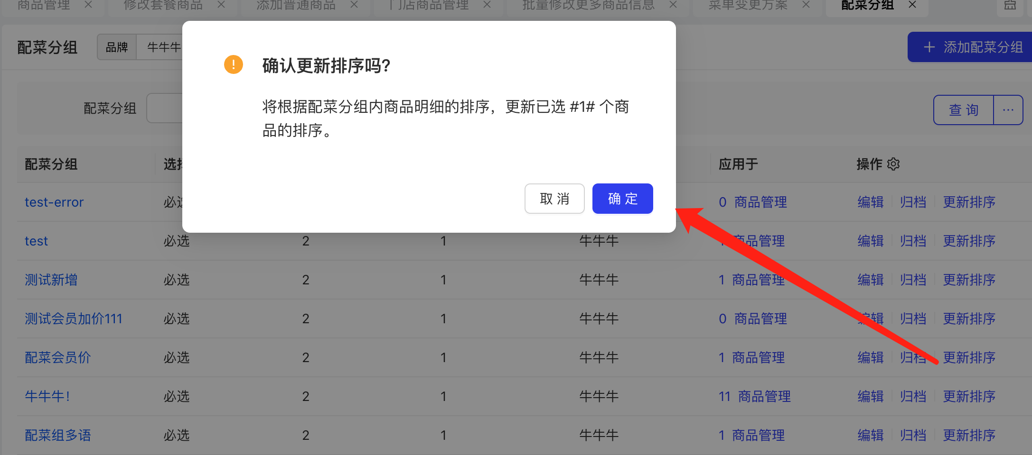
Task: Click 更新排序 for 配菜组多语 row
Action: 969,435
